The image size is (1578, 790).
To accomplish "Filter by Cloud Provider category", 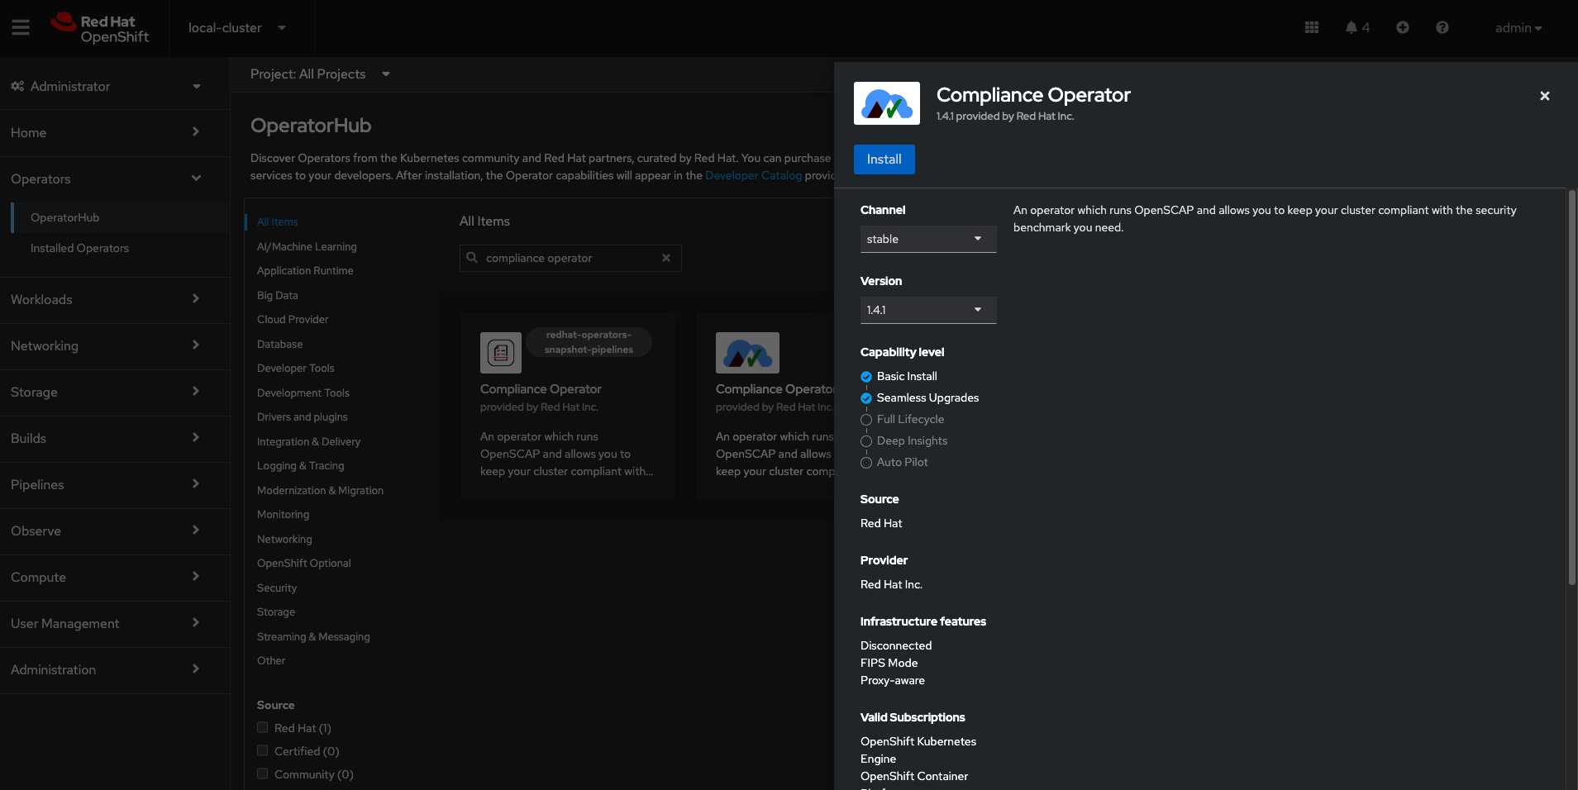I will pyautogui.click(x=293, y=319).
